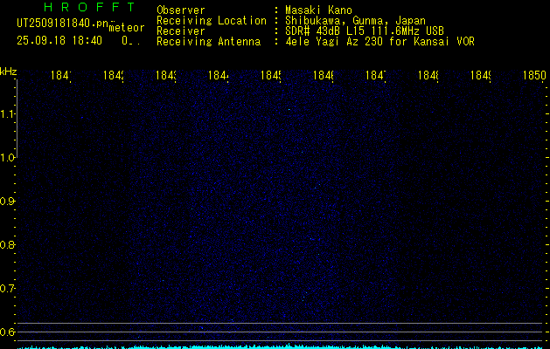Select the UT2509181840 filename label
550x349 pixels.
[x=63, y=23]
